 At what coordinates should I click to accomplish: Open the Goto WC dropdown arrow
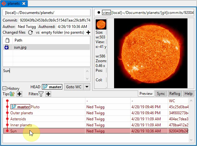[87, 87]
